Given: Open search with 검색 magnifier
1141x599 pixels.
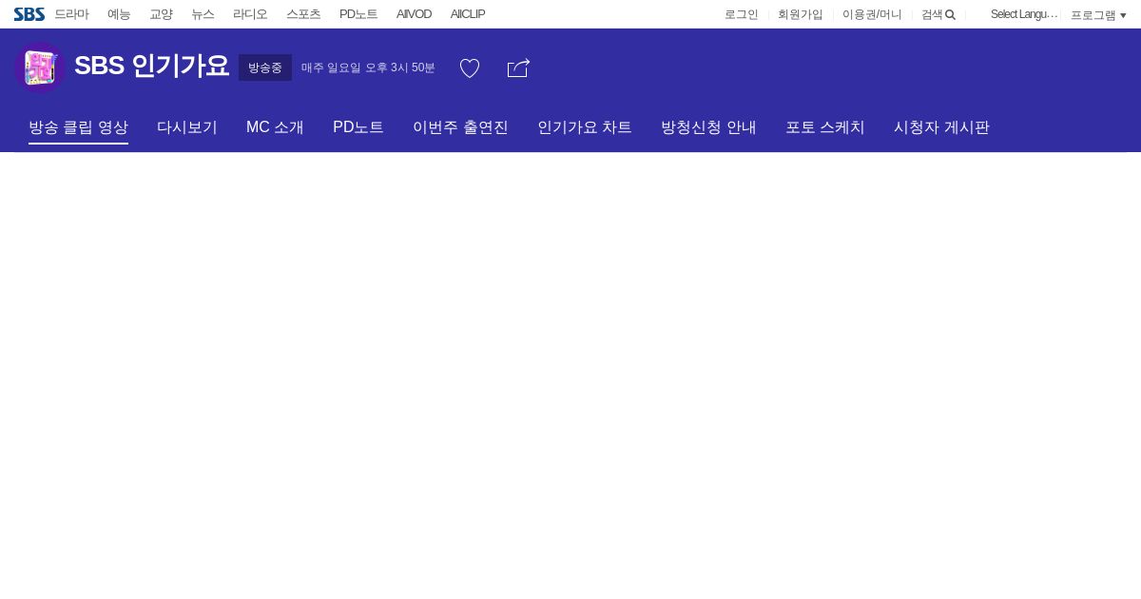Looking at the screenshot, I should 938,14.
